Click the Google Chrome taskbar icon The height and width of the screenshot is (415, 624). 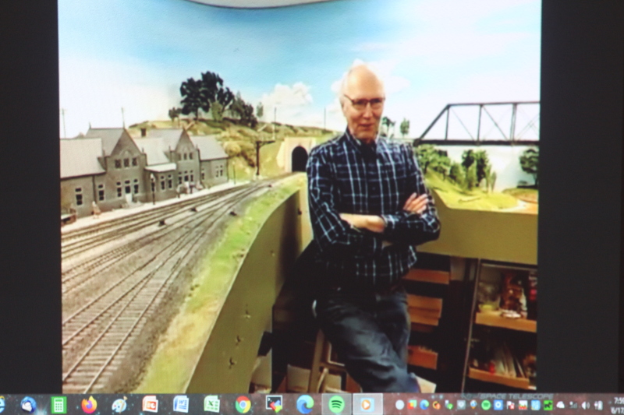[x=243, y=404]
